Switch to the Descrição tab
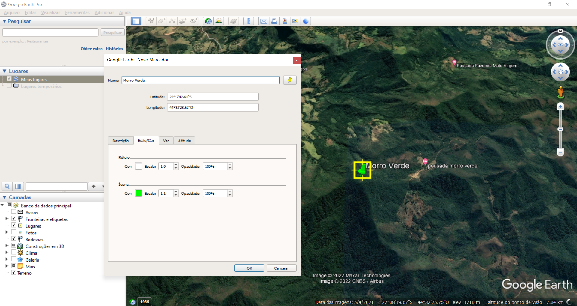This screenshot has height=306, width=577. pyautogui.click(x=121, y=141)
